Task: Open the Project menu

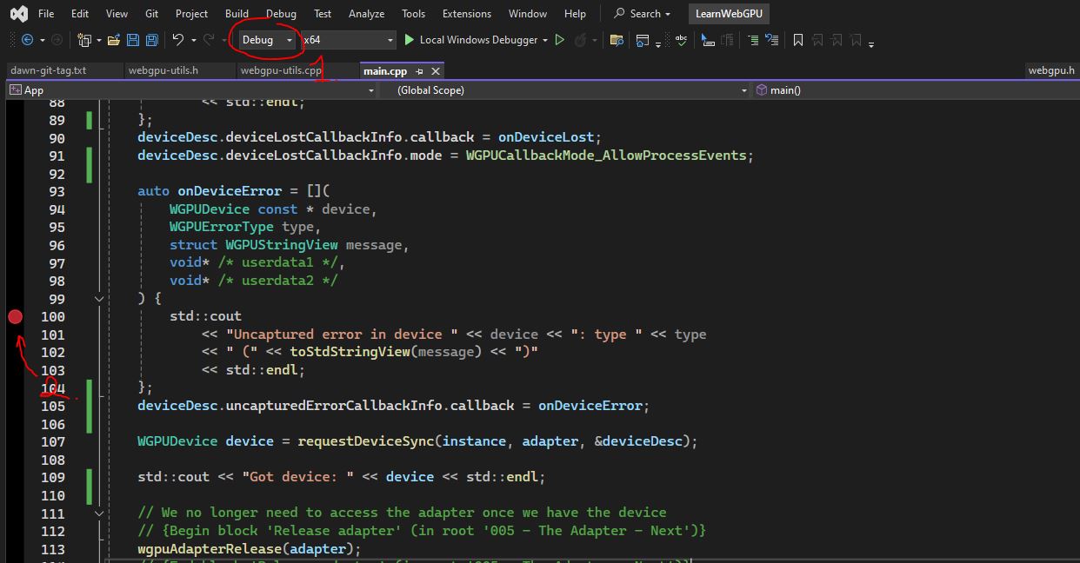Action: [x=191, y=14]
